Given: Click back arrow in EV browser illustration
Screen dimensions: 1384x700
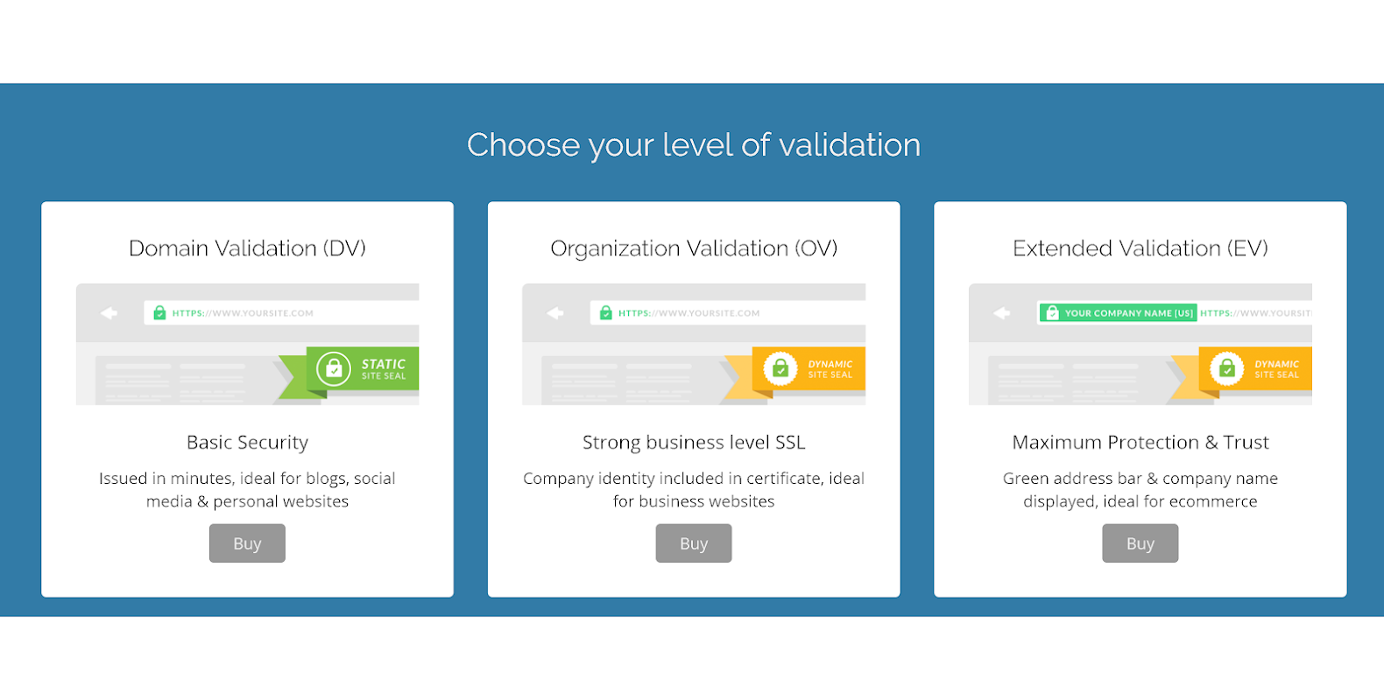Looking at the screenshot, I should coord(1002,312).
